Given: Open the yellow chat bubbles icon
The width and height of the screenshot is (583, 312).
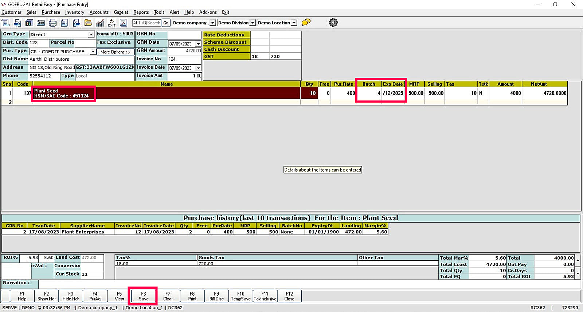Looking at the screenshot, I should [x=306, y=23].
